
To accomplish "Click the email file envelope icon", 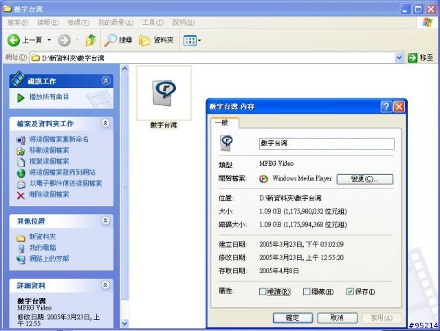I will [21, 184].
